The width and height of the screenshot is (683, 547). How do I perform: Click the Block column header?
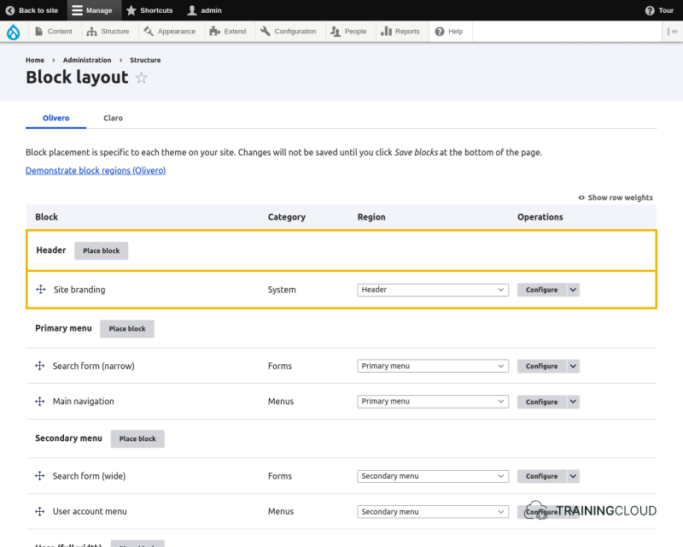pos(47,217)
